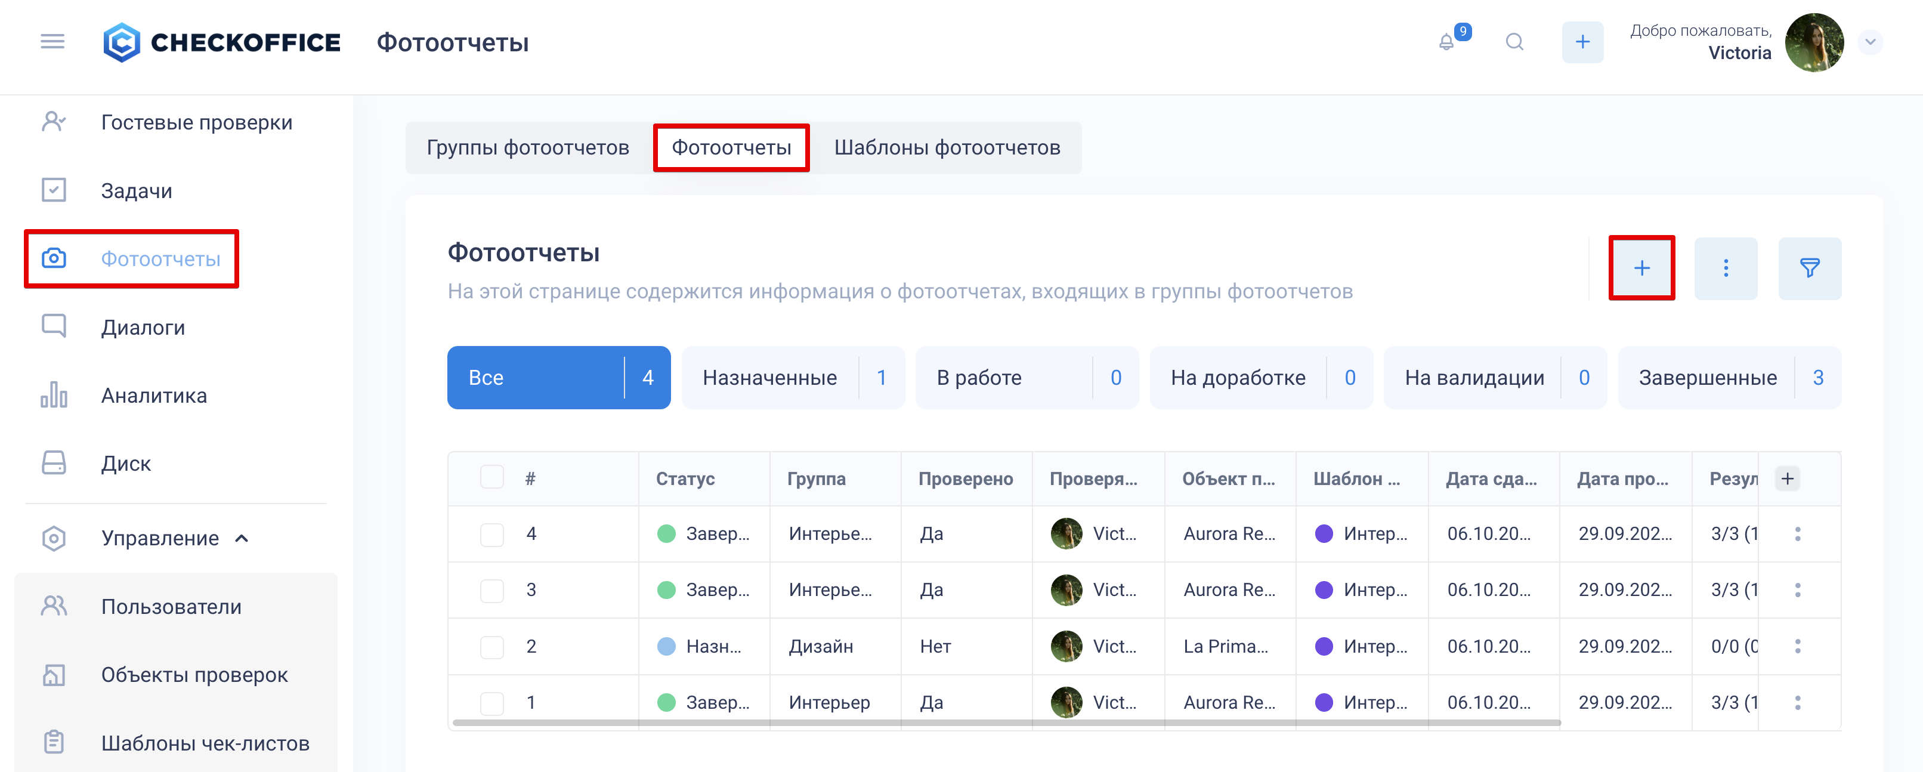Click the blue plus button in header

[1582, 42]
